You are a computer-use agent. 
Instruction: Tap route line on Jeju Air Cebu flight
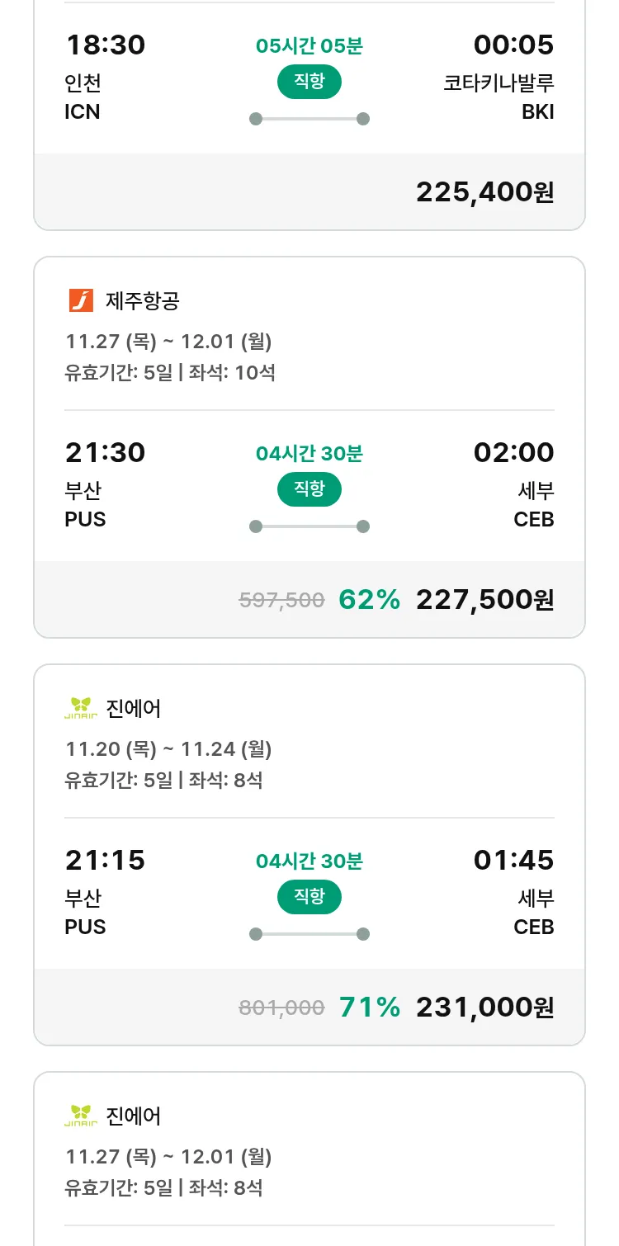309,526
